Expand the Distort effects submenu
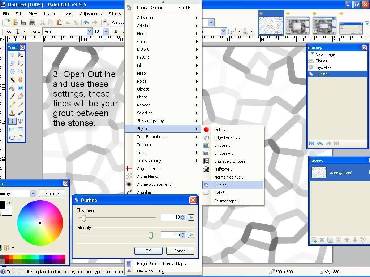 pos(163,49)
